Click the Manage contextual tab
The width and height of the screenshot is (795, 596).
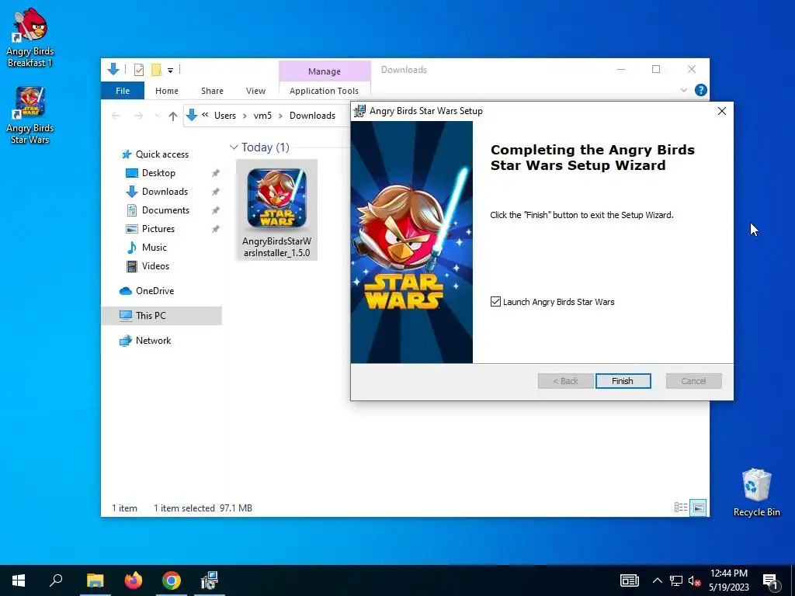(x=325, y=71)
